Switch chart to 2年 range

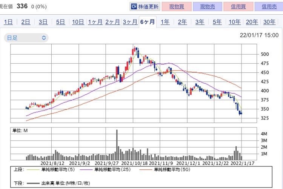(182, 22)
